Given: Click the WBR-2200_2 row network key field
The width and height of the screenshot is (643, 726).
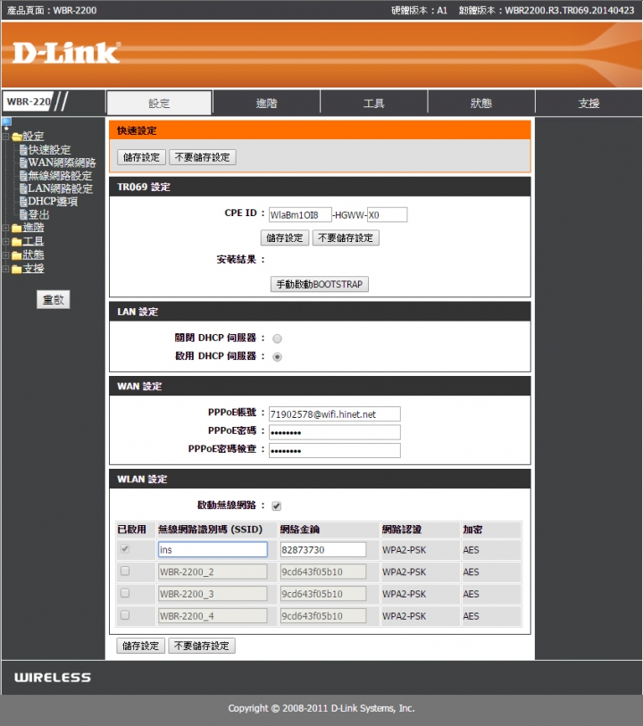Looking at the screenshot, I should point(323,572).
